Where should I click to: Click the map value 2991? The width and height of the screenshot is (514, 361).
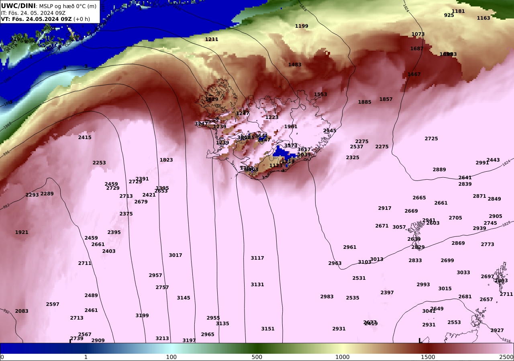[x=482, y=163]
